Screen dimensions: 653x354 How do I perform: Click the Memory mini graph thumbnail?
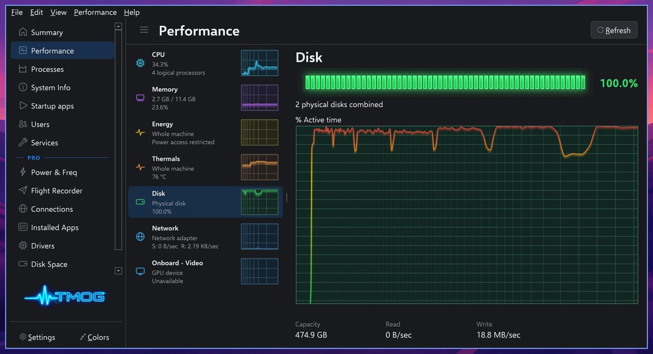click(x=260, y=98)
